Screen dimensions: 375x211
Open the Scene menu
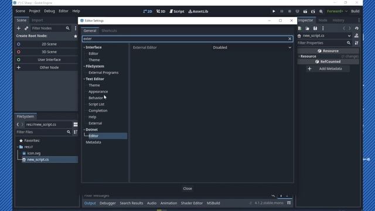[21, 11]
